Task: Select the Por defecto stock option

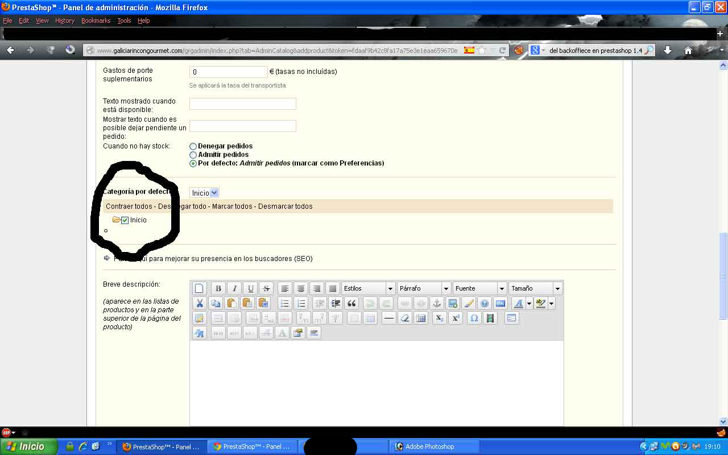Action: 193,163
